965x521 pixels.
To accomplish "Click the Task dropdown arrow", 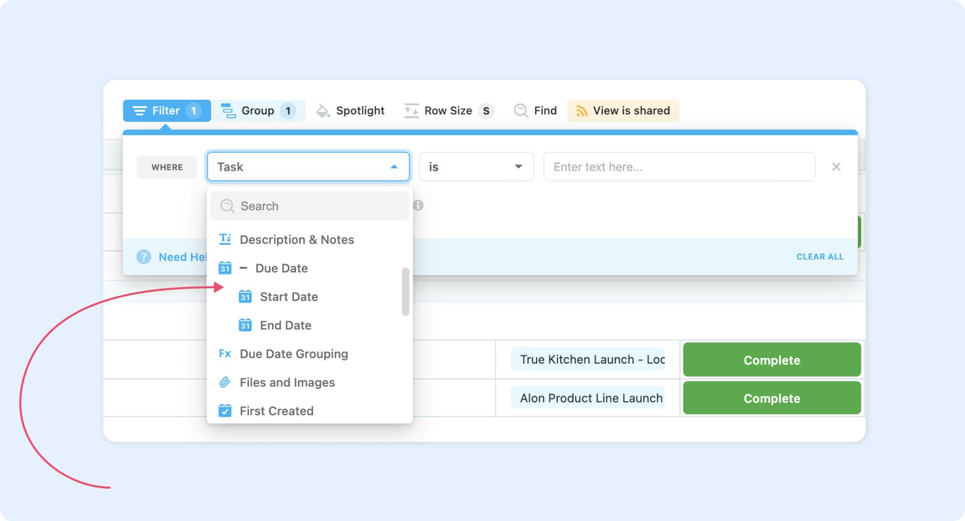I will pos(394,167).
